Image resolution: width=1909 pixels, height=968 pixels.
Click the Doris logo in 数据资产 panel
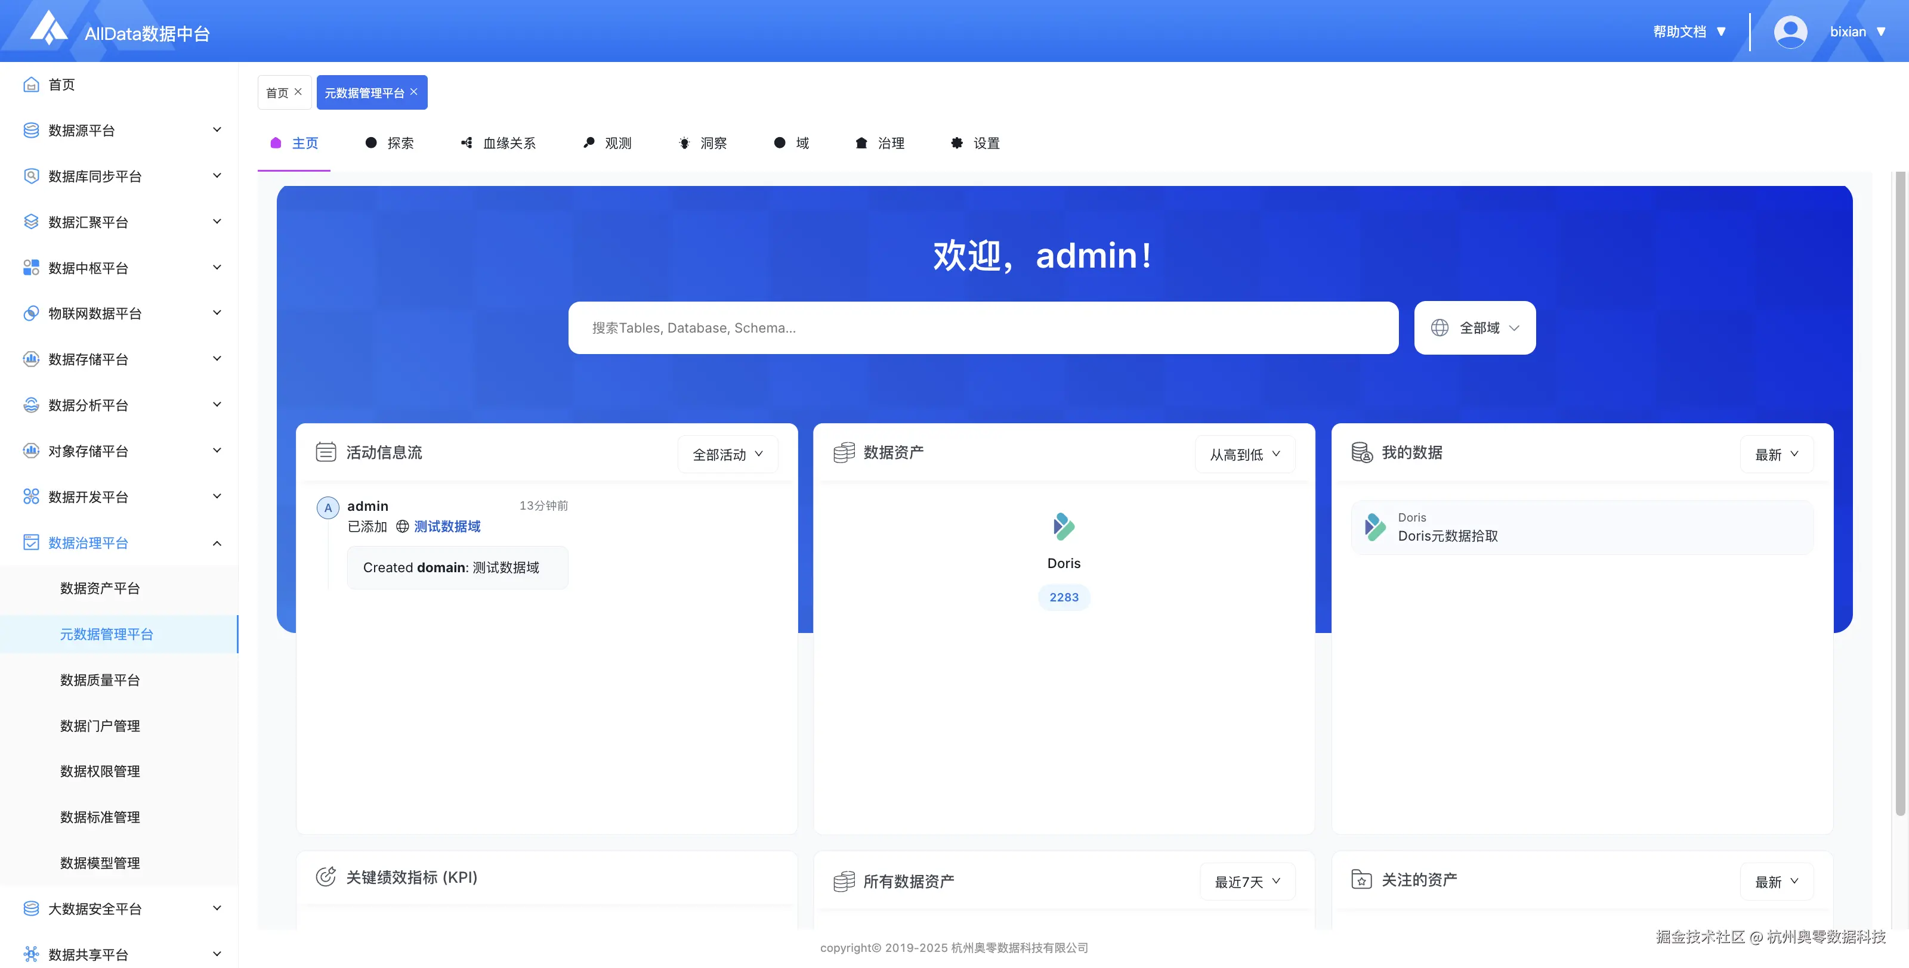1064,526
